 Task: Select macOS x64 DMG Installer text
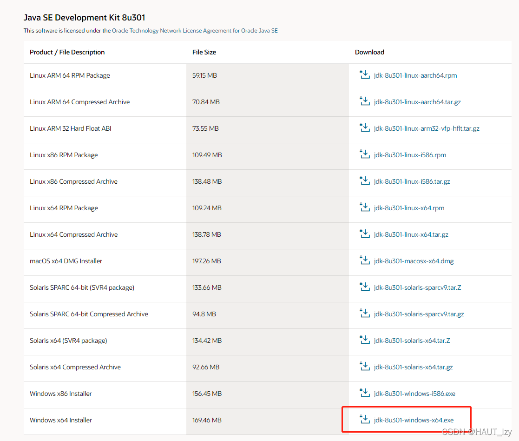pos(66,261)
